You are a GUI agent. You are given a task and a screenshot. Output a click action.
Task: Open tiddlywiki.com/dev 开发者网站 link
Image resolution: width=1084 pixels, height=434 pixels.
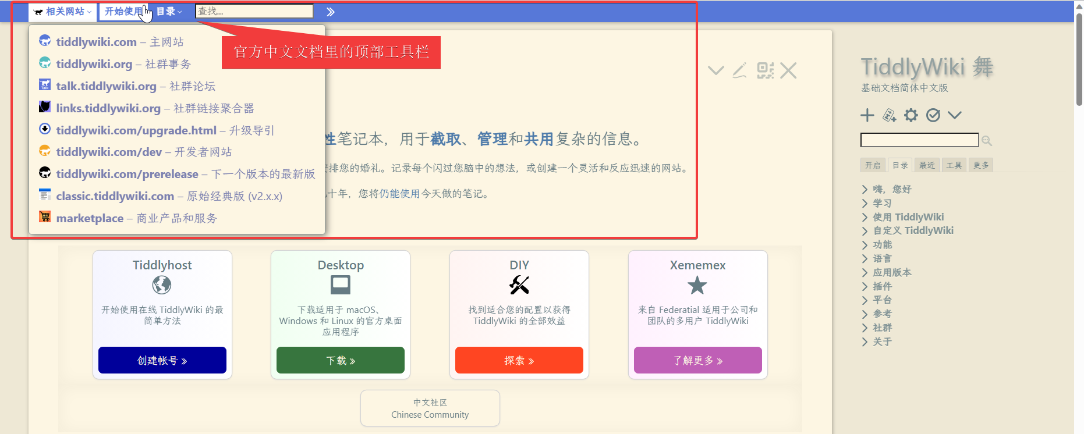click(144, 152)
